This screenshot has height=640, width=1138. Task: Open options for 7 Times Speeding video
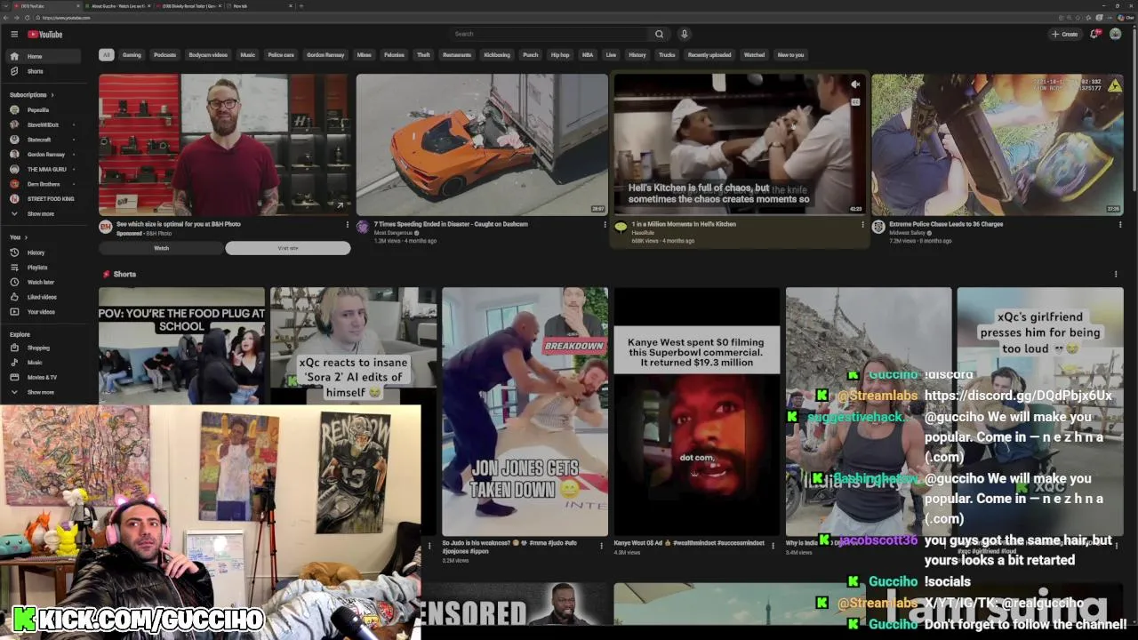tap(605, 225)
